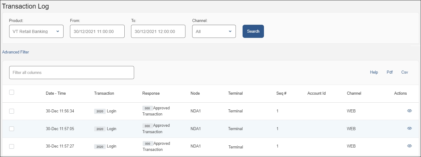Click the Seq # column header
This screenshot has height=157, width=421.
281,93
